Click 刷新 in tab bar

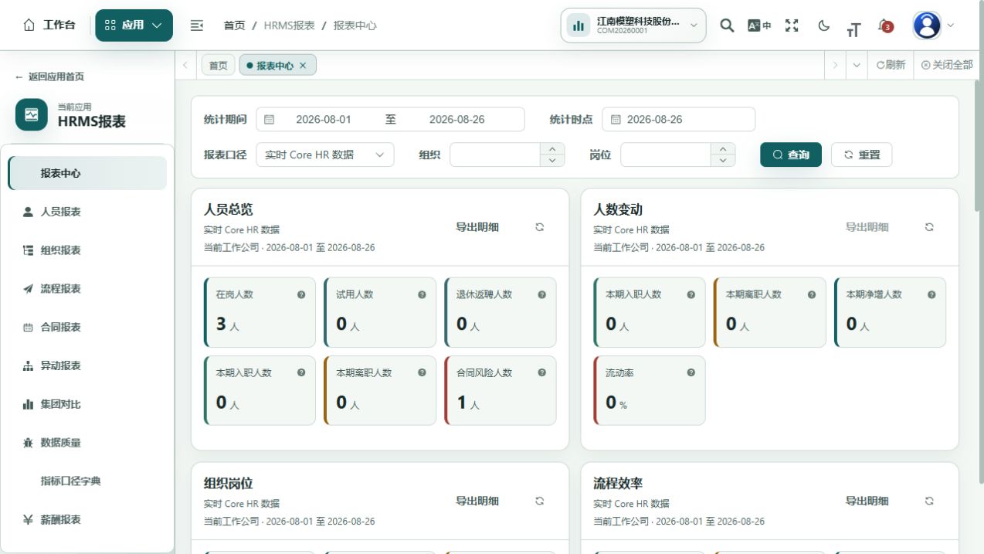[x=891, y=66]
